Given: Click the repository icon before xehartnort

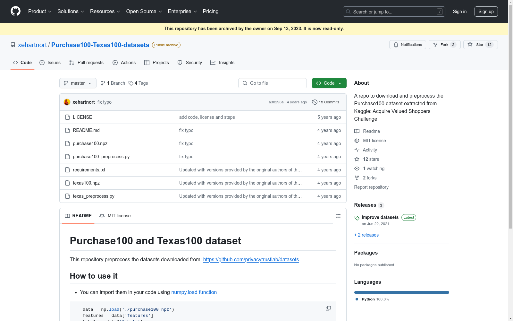Looking at the screenshot, I should pos(13,45).
